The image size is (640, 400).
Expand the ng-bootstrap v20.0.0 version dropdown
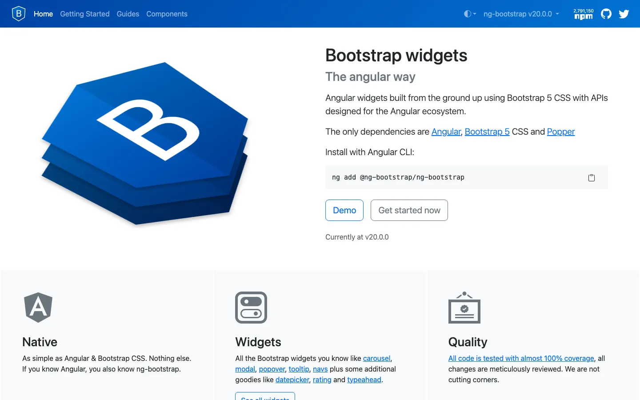(521, 14)
